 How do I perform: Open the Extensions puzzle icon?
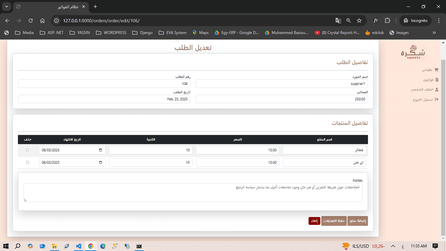pyautogui.click(x=387, y=20)
